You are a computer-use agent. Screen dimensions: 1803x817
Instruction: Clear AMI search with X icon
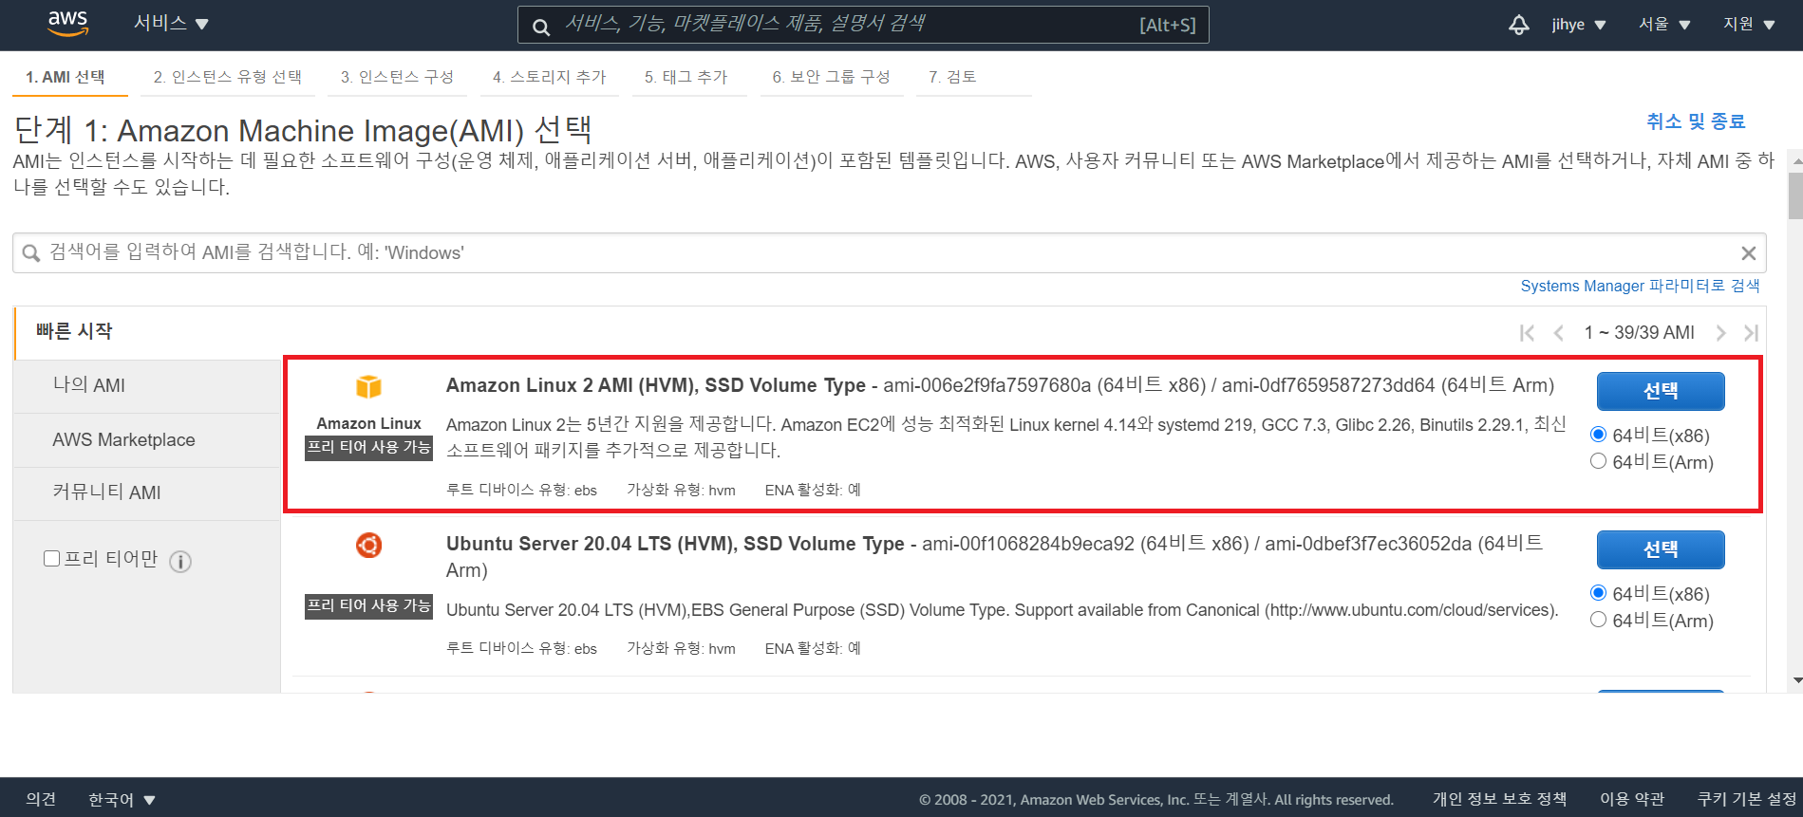(1748, 253)
